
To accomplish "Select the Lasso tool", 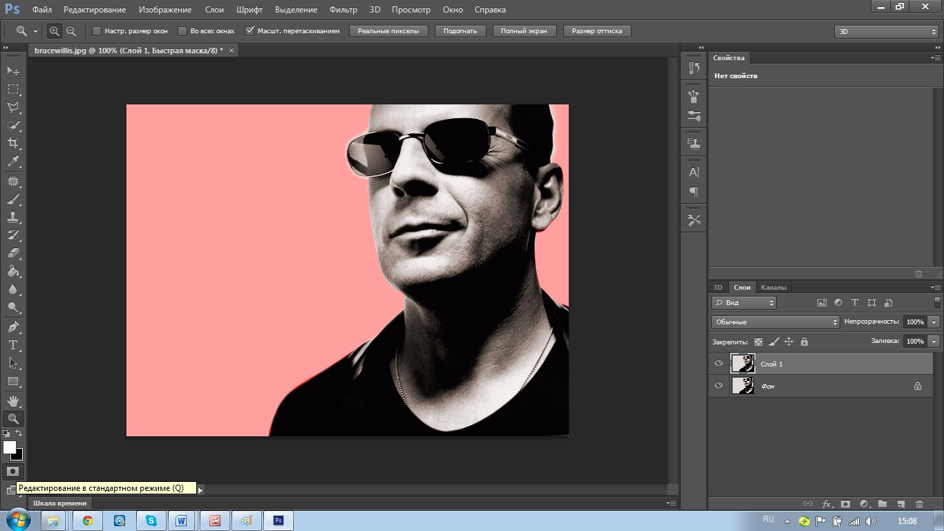I will point(13,107).
